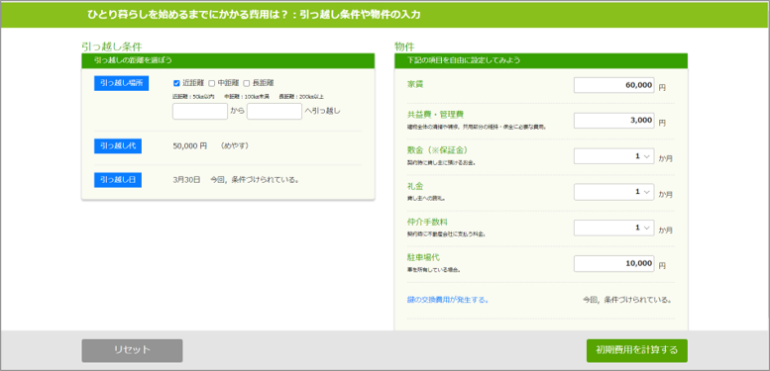Click the リセット button

pos(132,350)
